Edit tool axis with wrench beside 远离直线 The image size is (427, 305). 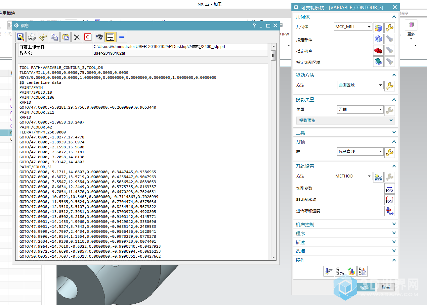tap(390, 153)
